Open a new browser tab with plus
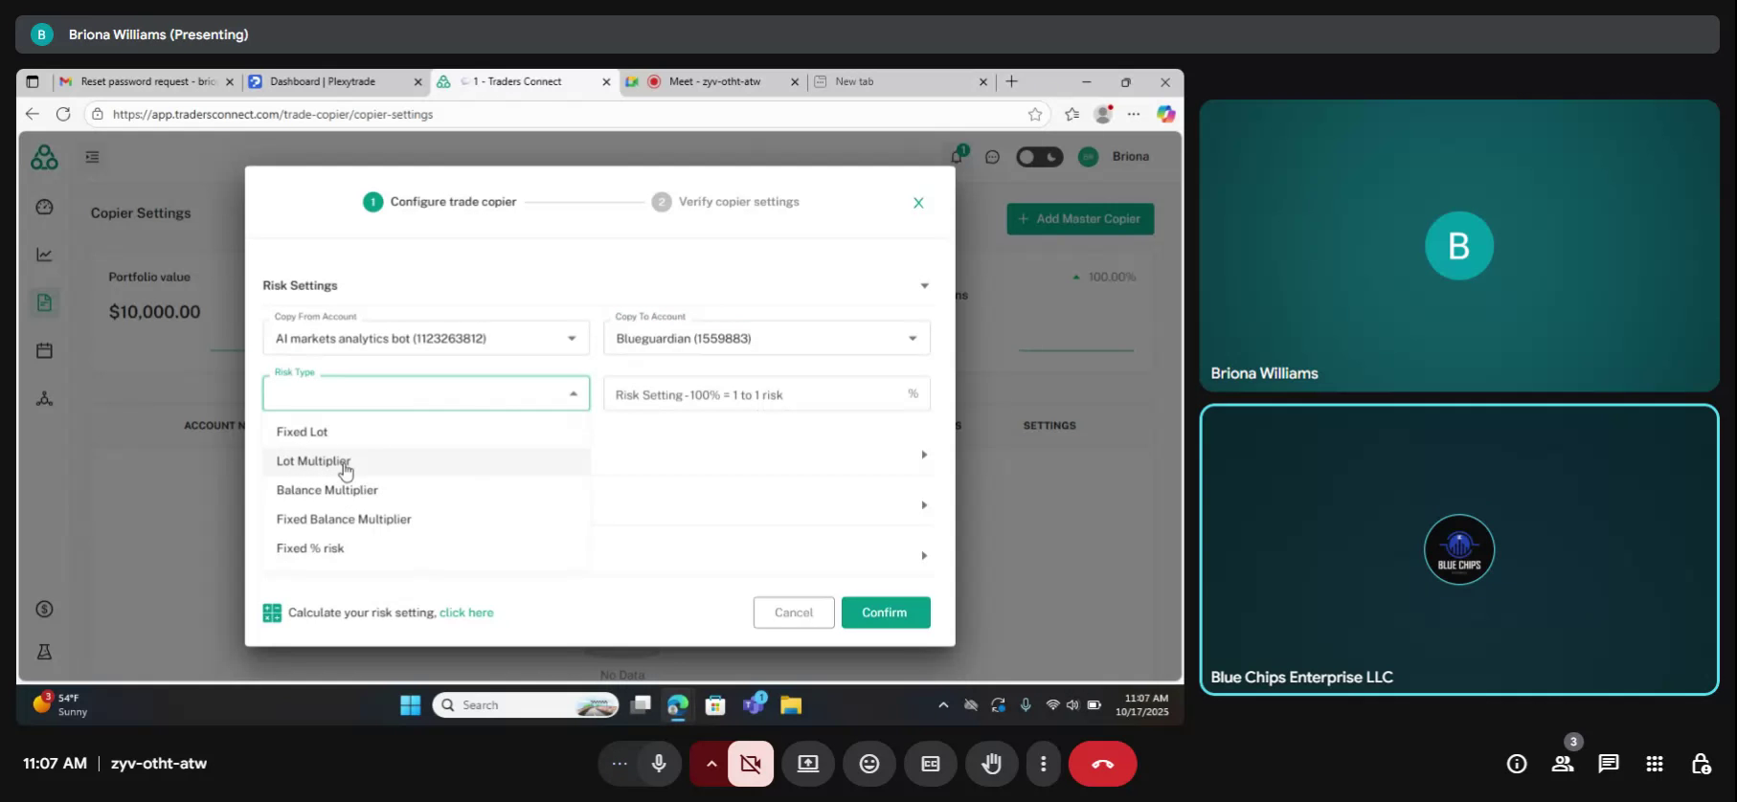The height and width of the screenshot is (802, 1737). pyautogui.click(x=1012, y=81)
